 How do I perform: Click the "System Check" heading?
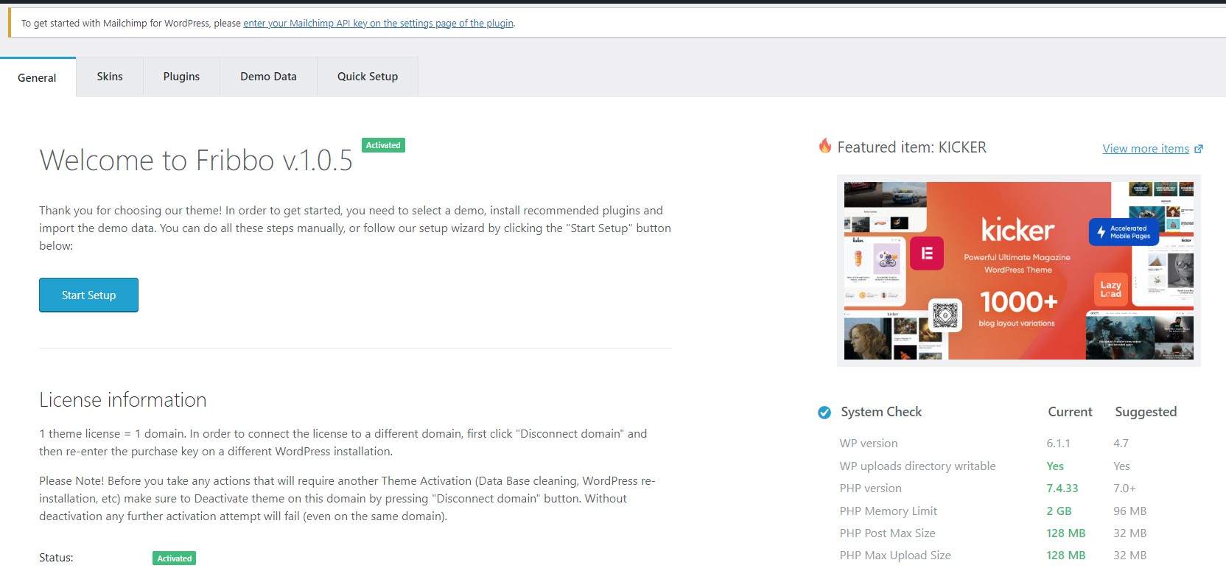[881, 412]
